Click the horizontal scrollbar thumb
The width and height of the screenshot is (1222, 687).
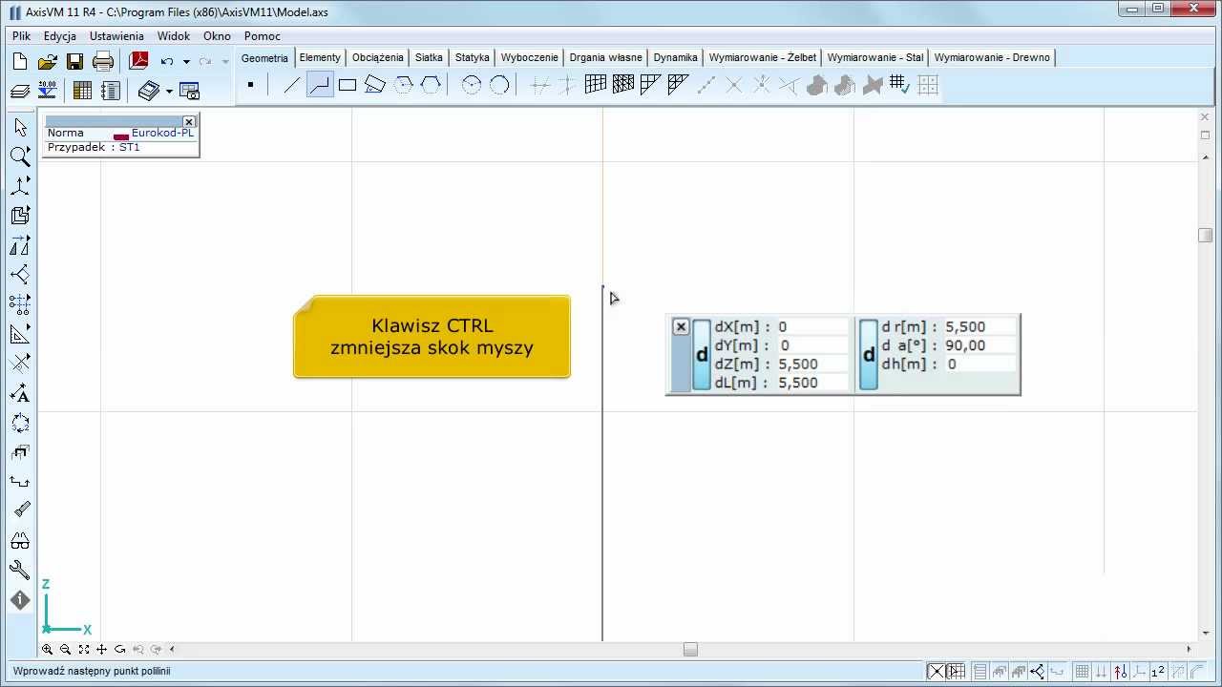(x=690, y=650)
